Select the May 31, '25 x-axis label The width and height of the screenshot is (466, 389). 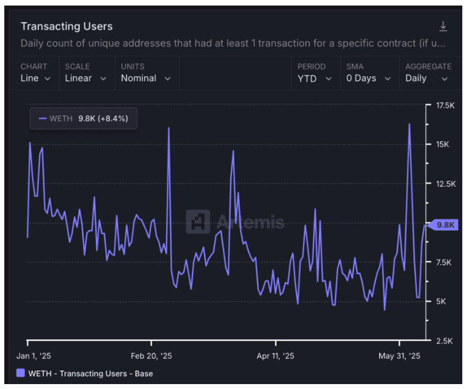[399, 356]
